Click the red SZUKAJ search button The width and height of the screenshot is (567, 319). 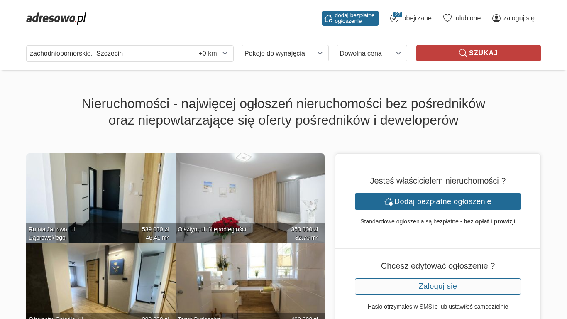[x=479, y=53]
